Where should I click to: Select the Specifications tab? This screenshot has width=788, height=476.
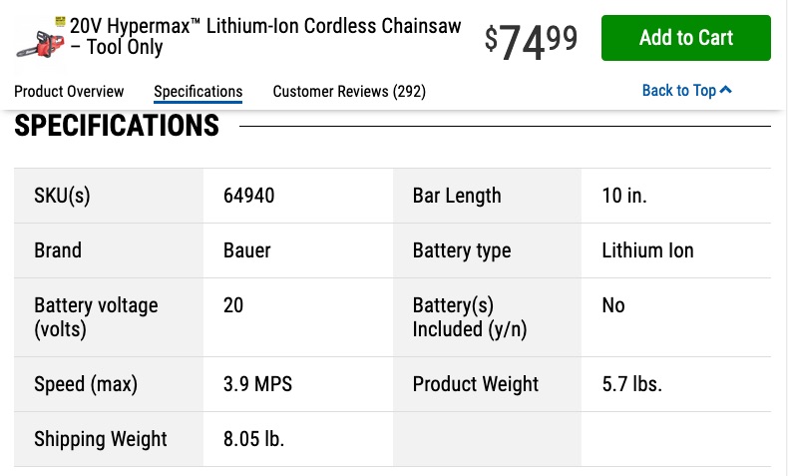coord(198,92)
